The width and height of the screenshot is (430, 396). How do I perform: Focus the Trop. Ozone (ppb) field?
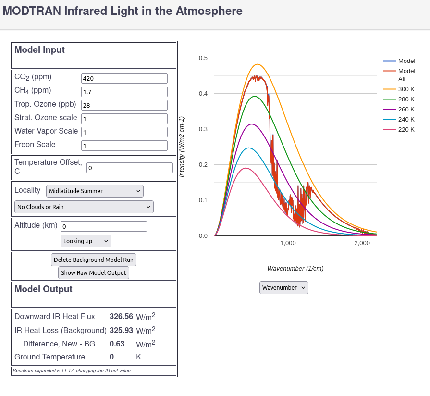click(x=124, y=105)
